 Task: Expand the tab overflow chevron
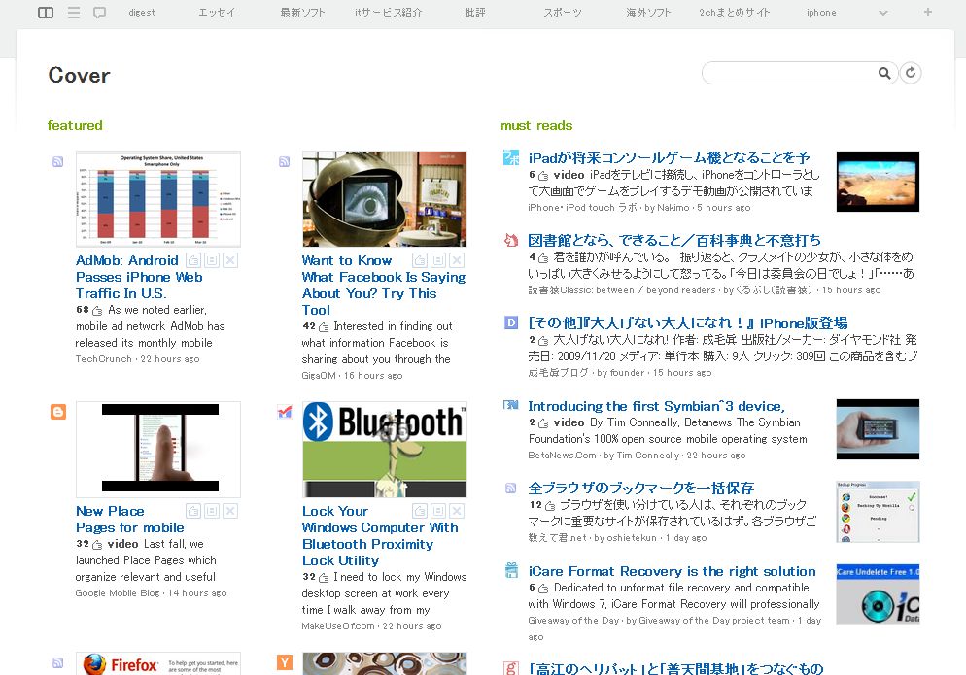882,13
